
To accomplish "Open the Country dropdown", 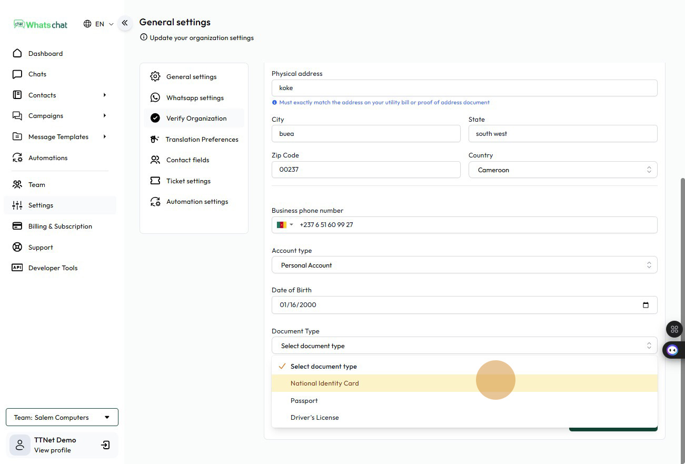I will click(x=562, y=170).
